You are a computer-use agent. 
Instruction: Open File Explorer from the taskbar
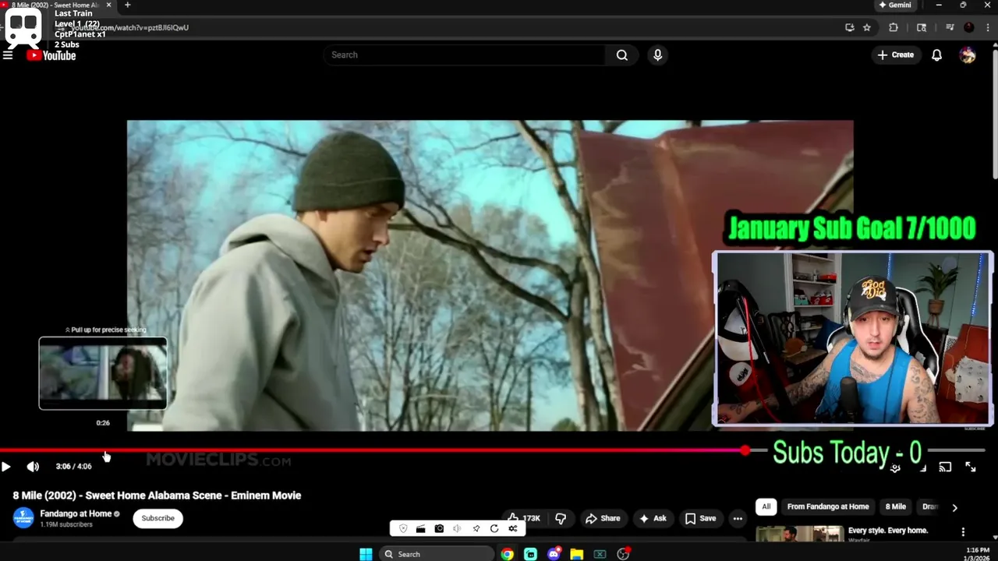point(576,554)
